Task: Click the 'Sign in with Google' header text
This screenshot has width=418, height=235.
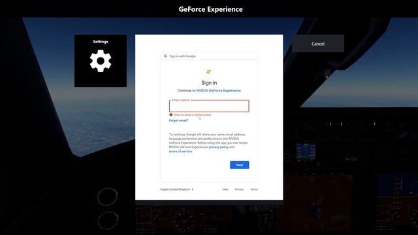Action: (x=182, y=56)
